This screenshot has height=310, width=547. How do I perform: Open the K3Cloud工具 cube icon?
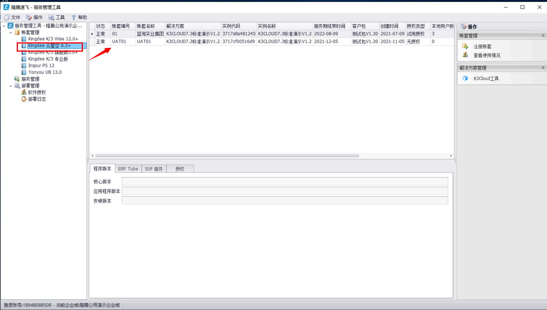465,78
